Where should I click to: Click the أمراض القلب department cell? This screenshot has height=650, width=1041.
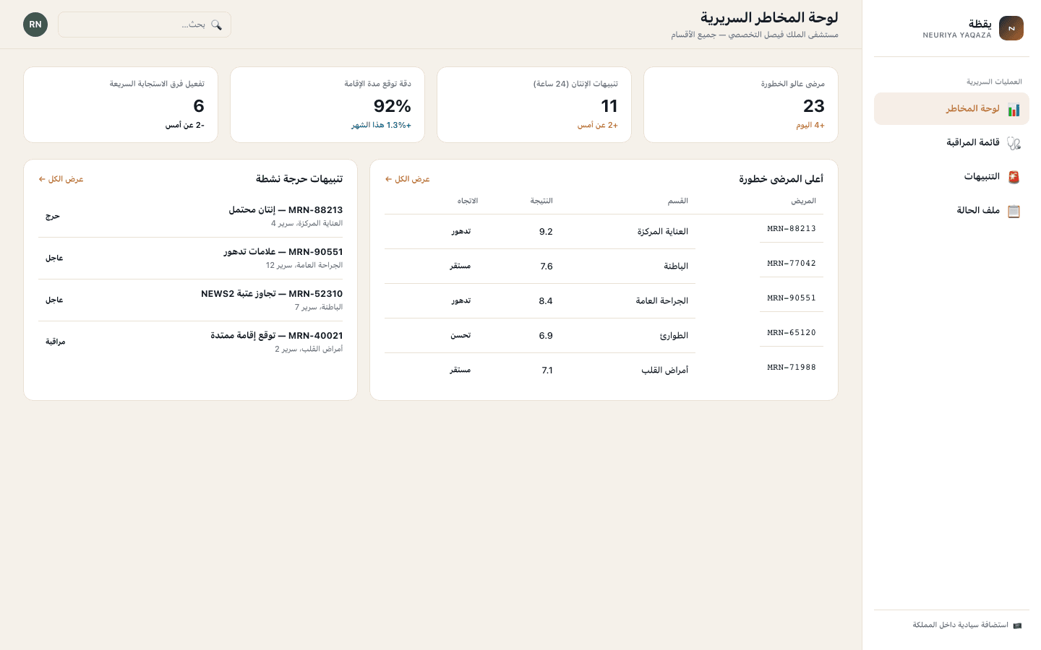pyautogui.click(x=665, y=370)
